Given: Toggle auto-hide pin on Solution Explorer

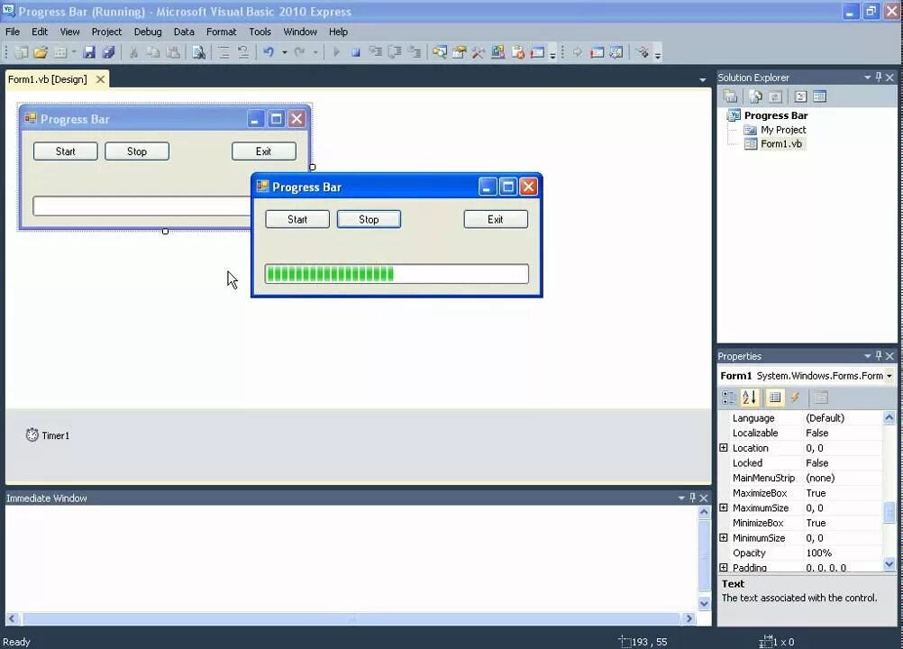Looking at the screenshot, I should click(879, 77).
